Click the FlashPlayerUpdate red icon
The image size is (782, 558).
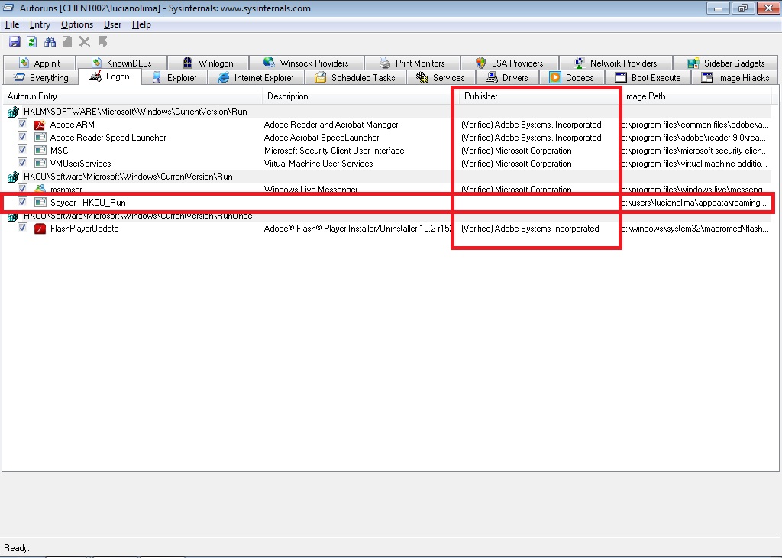click(40, 229)
